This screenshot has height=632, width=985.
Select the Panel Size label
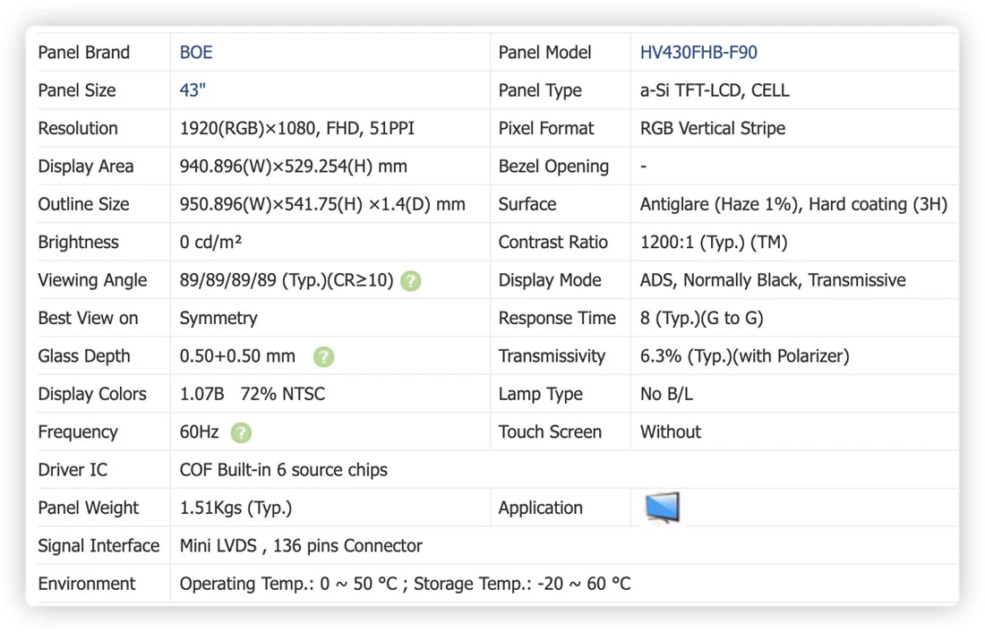77,90
